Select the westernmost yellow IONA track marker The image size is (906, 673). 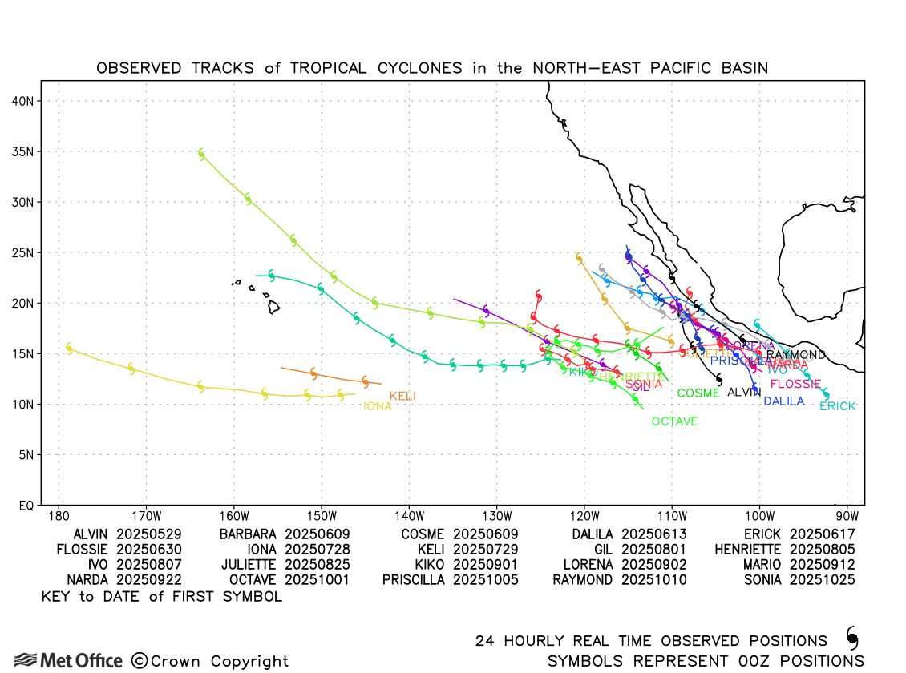pyautogui.click(x=70, y=348)
